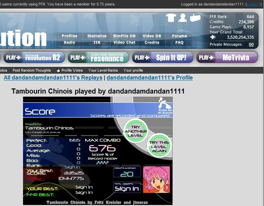Launch the Spin It UP! game
Screen dimensions: 264x206
tap(163, 58)
